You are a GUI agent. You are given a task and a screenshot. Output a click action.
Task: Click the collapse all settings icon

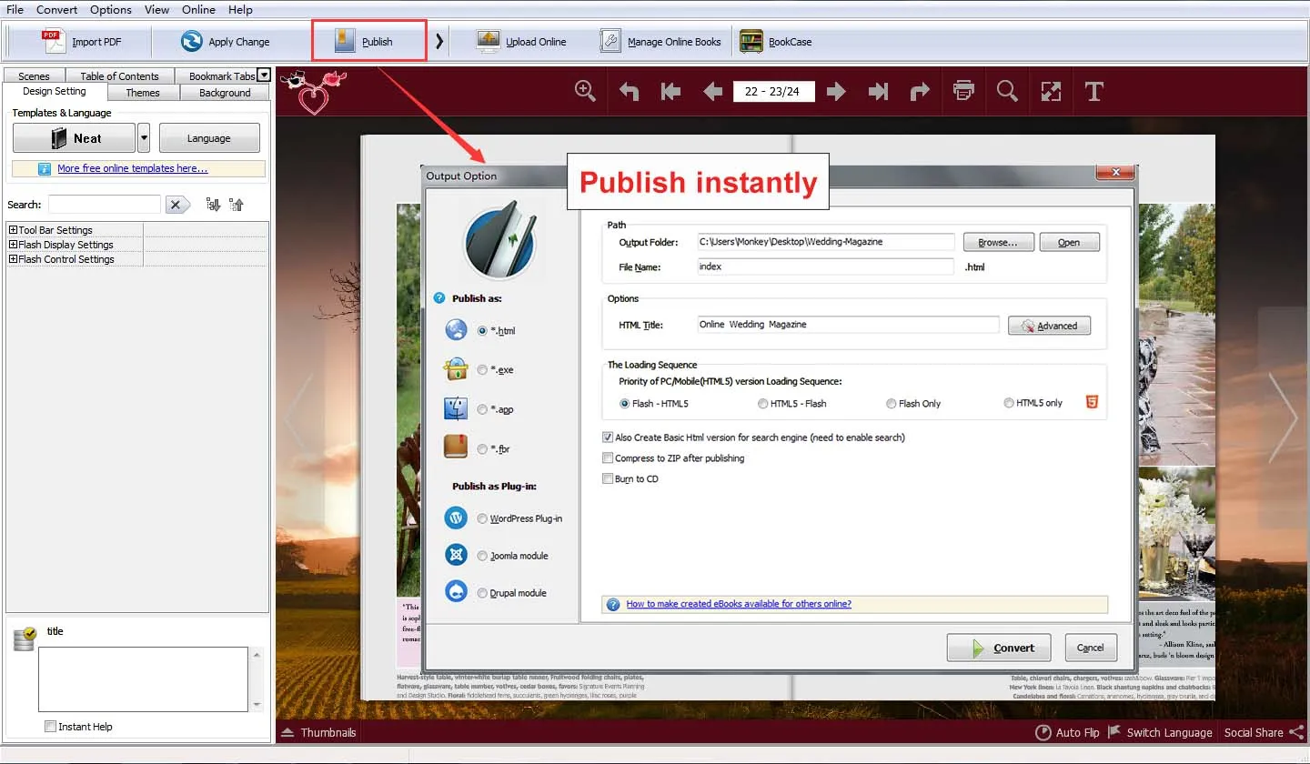(237, 205)
